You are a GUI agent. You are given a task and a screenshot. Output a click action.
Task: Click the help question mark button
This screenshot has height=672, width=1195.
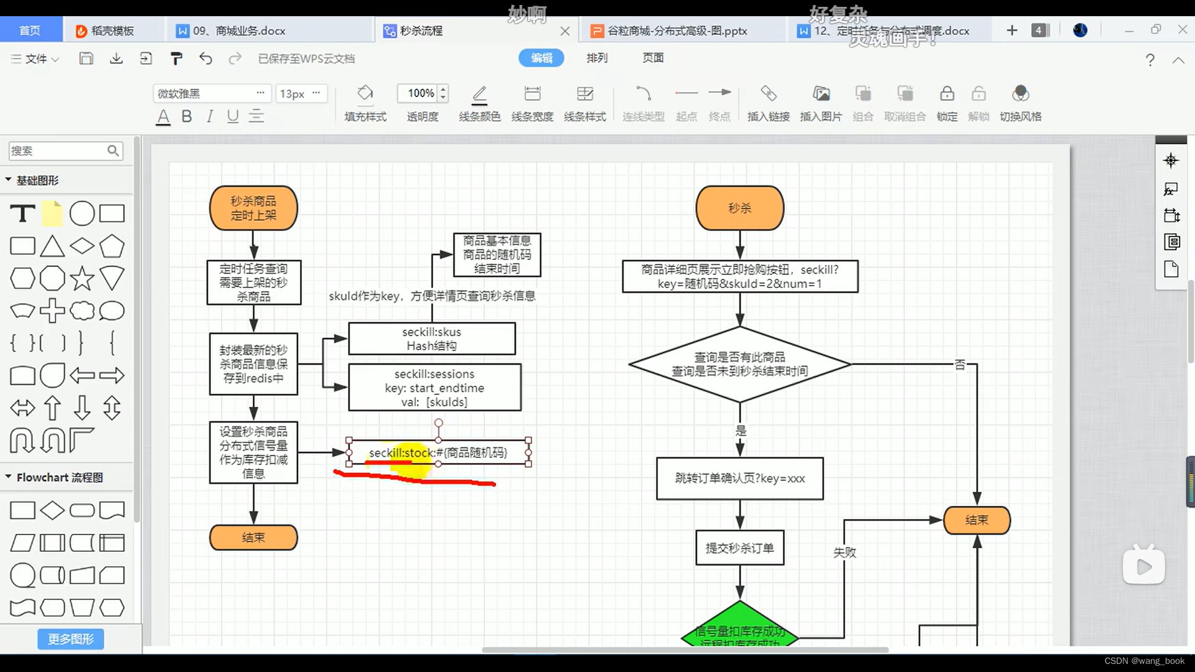[1150, 60]
